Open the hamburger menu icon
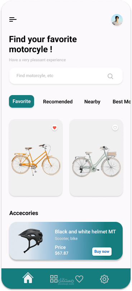Screen dimensions: 132x291 tap(13, 19)
